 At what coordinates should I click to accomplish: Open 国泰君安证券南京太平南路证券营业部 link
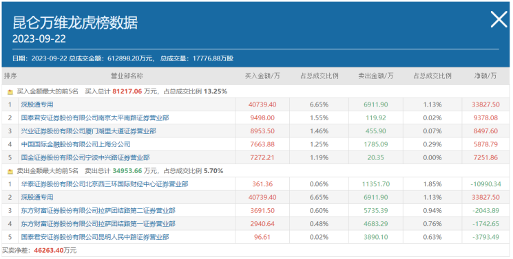point(95,117)
